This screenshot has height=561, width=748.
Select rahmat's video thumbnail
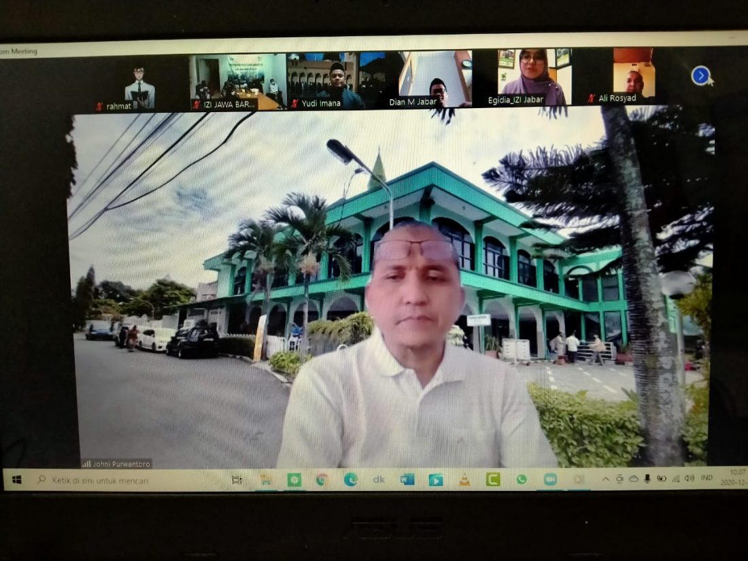click(x=141, y=82)
